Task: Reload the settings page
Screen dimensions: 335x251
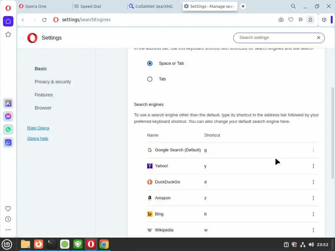Action: click(44, 20)
